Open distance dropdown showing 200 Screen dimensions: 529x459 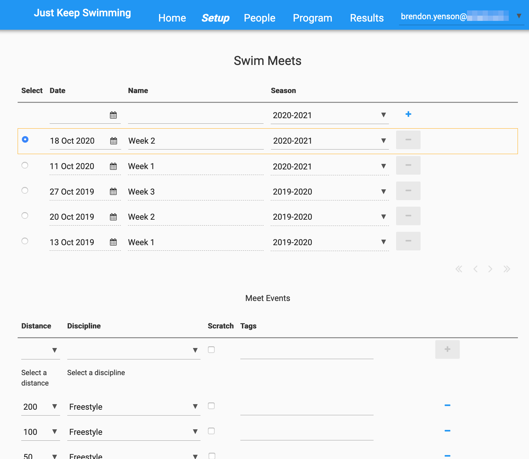40,407
